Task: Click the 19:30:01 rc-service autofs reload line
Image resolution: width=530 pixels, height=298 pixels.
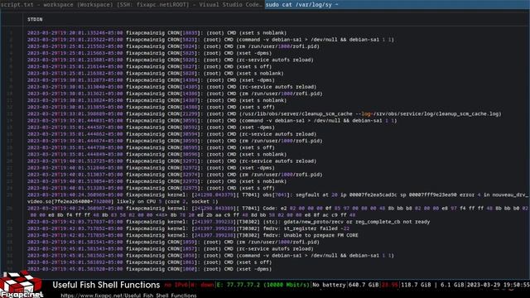Action: tap(172, 87)
